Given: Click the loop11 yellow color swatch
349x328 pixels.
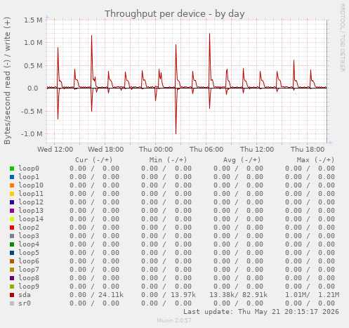Looking at the screenshot, I should coord(12,194).
